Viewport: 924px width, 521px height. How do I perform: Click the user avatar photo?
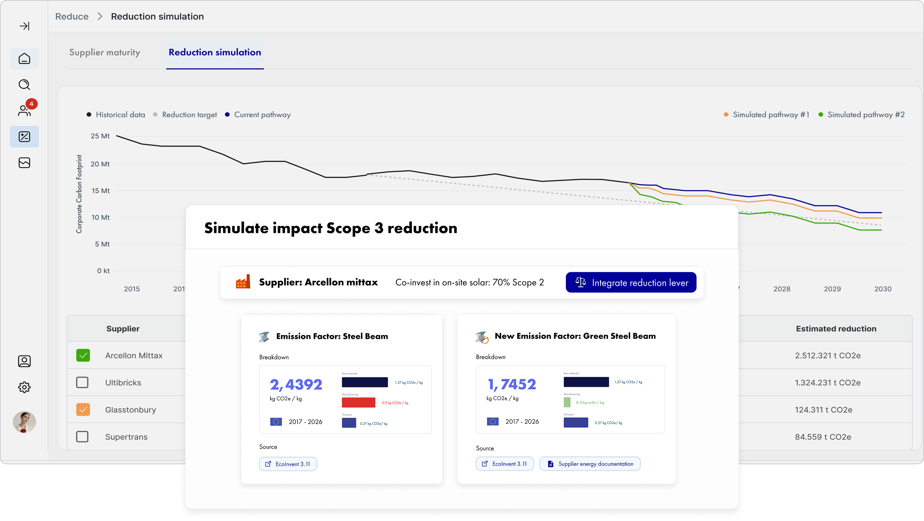click(25, 422)
